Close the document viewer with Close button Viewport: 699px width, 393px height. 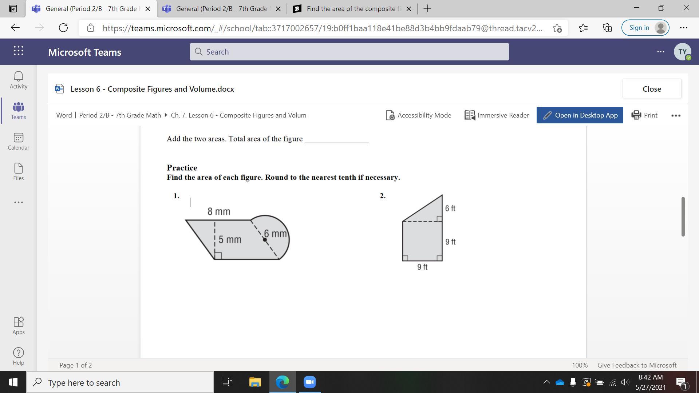click(652, 89)
